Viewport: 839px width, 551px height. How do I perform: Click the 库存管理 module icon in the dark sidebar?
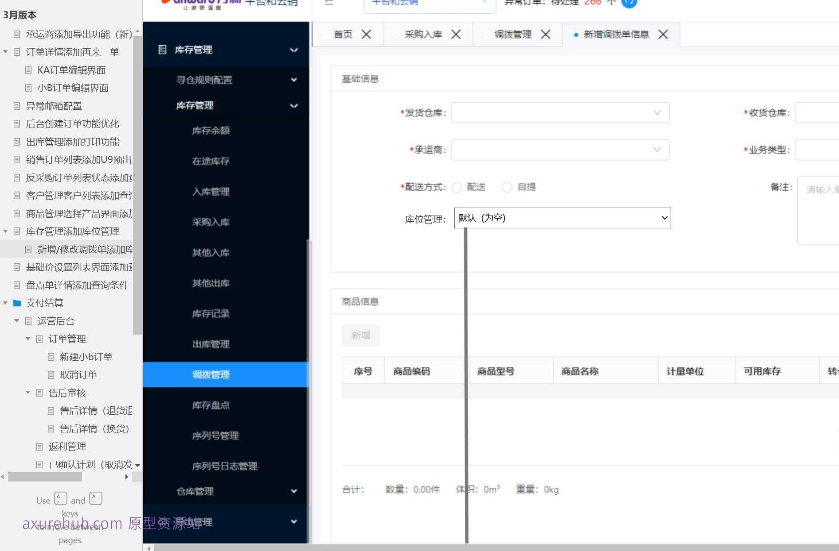pyautogui.click(x=163, y=50)
